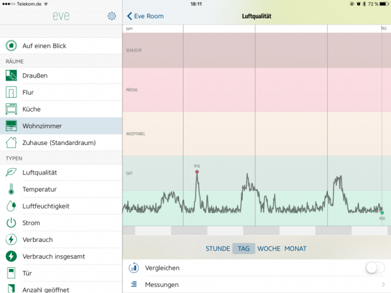391x293 pixels.
Task: Switch to the MONAT view
Action: 296,249
